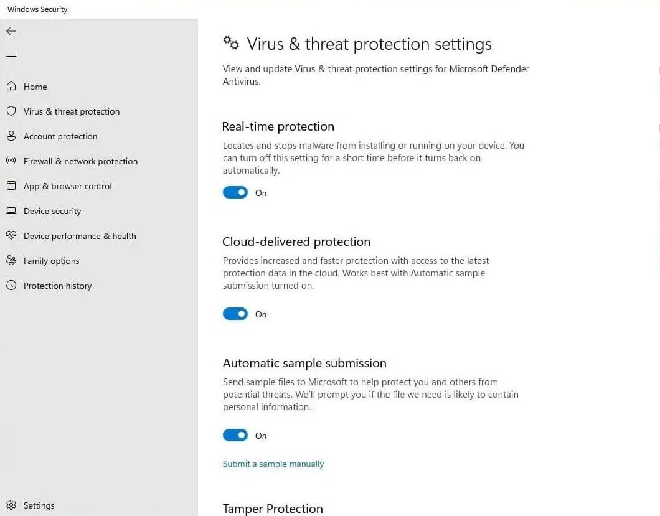Expand the hamburger navigation menu

[11, 57]
